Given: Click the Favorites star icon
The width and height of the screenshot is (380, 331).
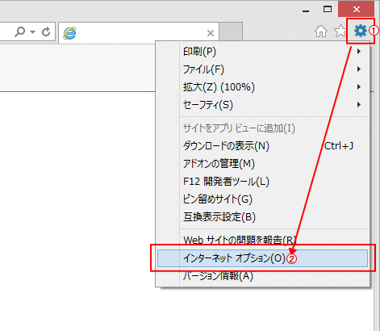Looking at the screenshot, I should pyautogui.click(x=340, y=31).
